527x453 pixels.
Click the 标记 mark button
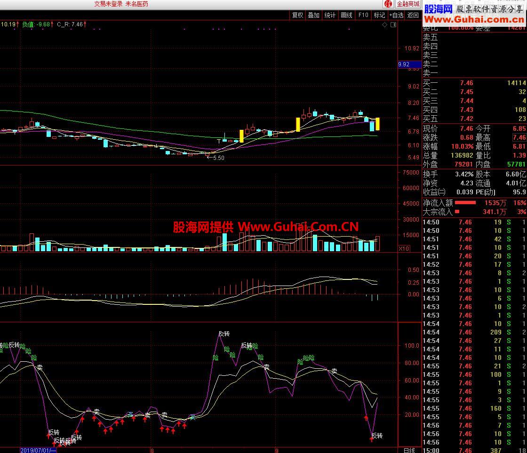click(x=379, y=15)
